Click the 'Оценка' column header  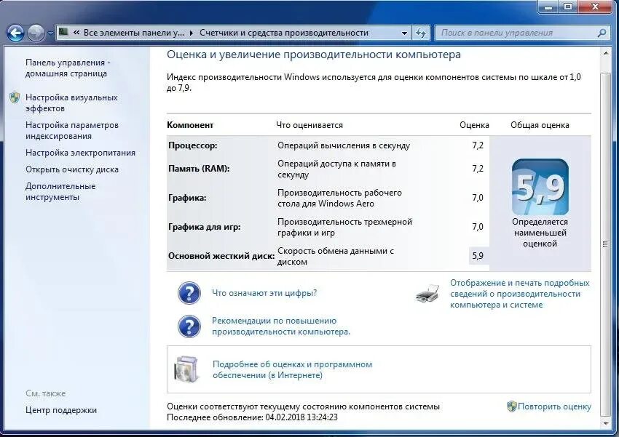click(474, 125)
